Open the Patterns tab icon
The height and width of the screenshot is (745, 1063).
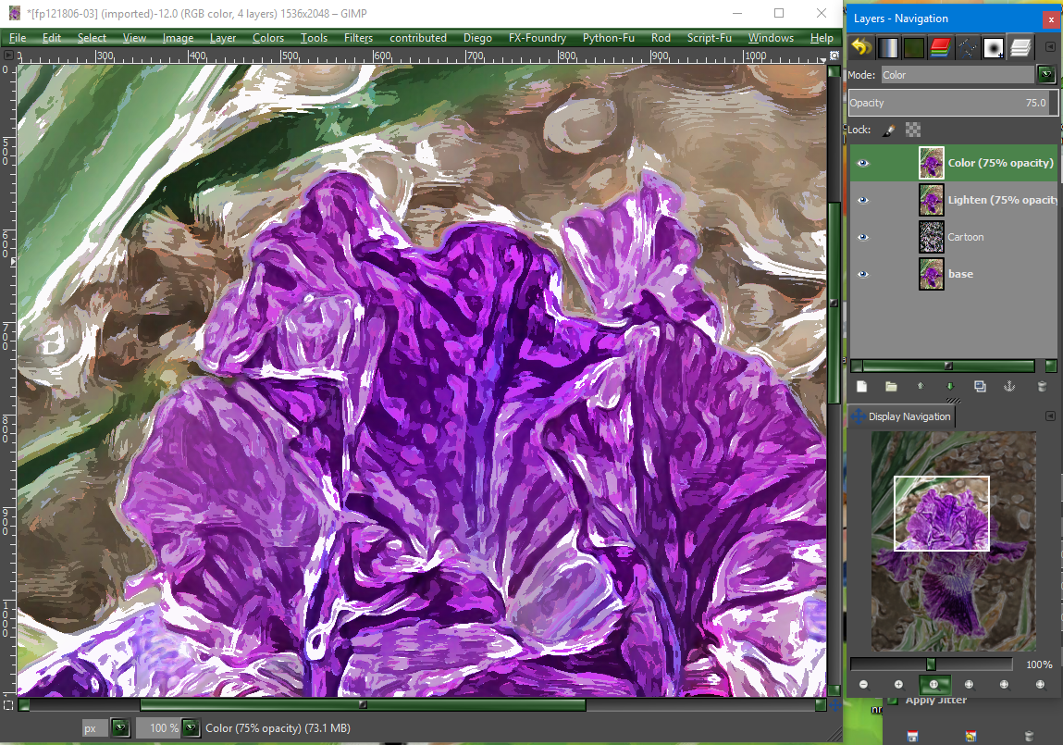coord(914,47)
